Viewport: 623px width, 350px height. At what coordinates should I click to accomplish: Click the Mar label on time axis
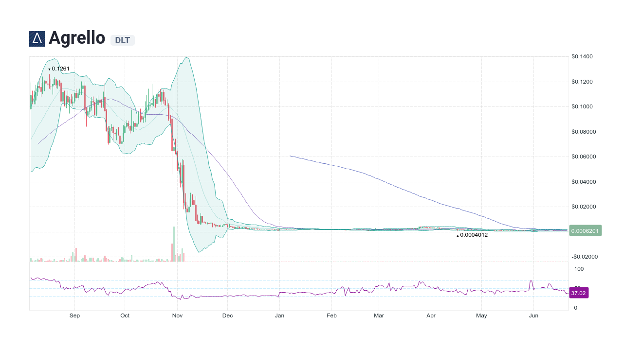pyautogui.click(x=379, y=315)
